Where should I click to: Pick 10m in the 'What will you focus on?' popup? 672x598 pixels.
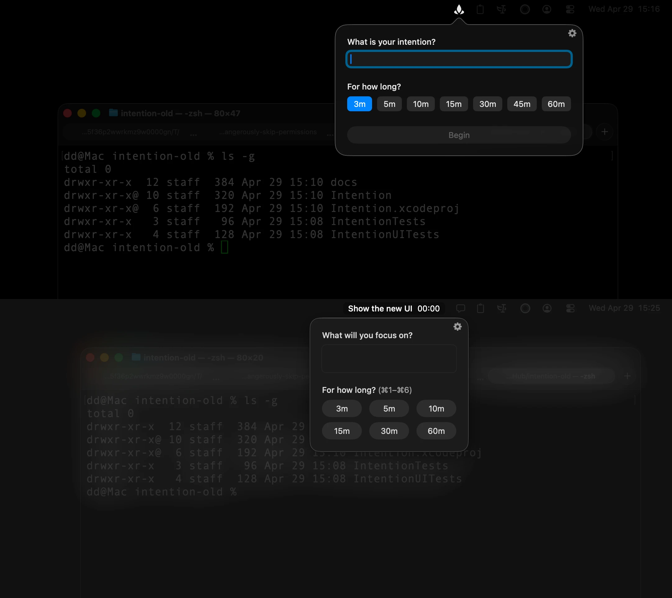click(436, 409)
